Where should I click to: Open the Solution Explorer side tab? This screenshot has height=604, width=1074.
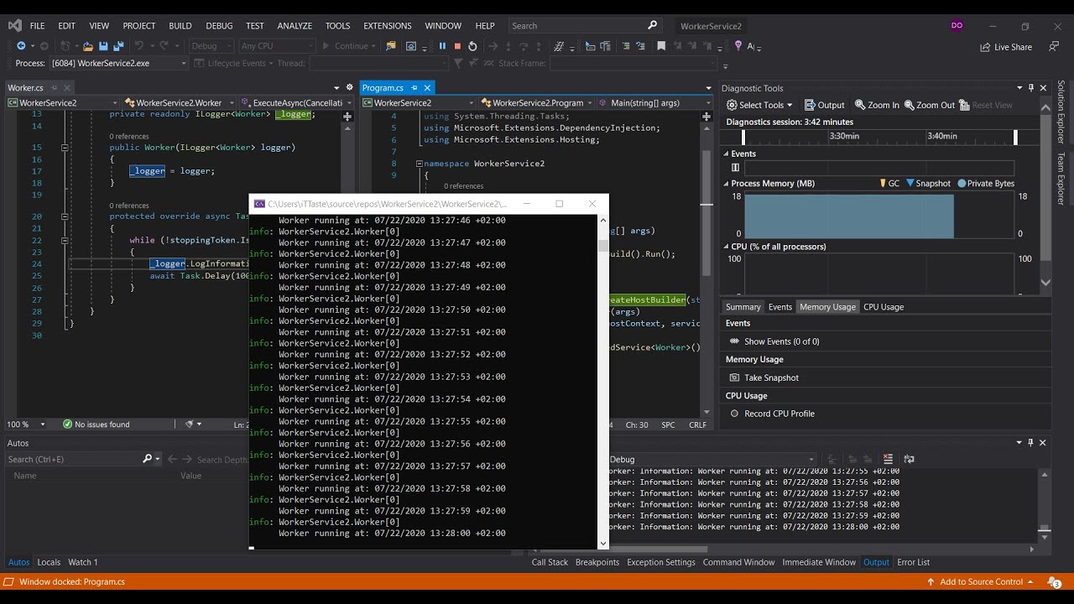tap(1061, 112)
